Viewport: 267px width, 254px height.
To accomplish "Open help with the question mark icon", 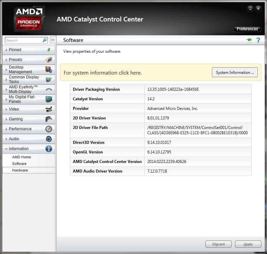I will [x=258, y=40].
